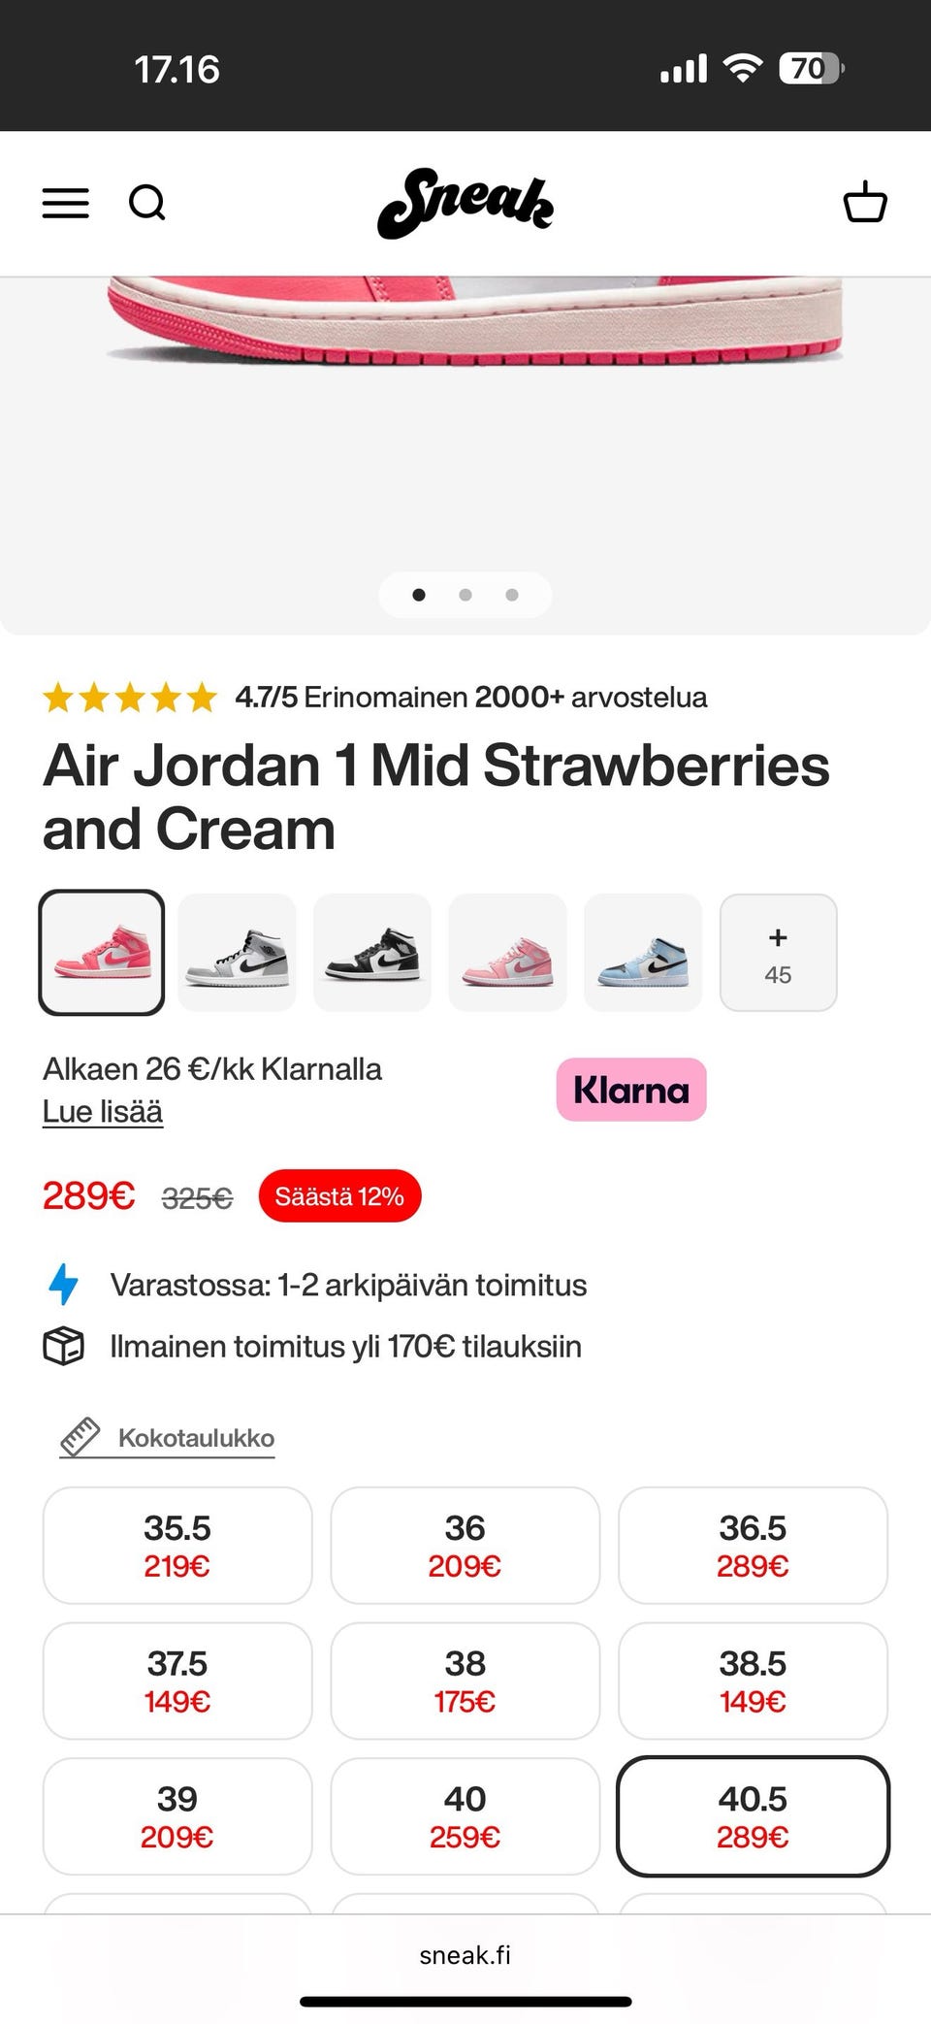The height and width of the screenshot is (2024, 931).
Task: Tap the lightning bolt delivery icon
Action: tap(64, 1285)
